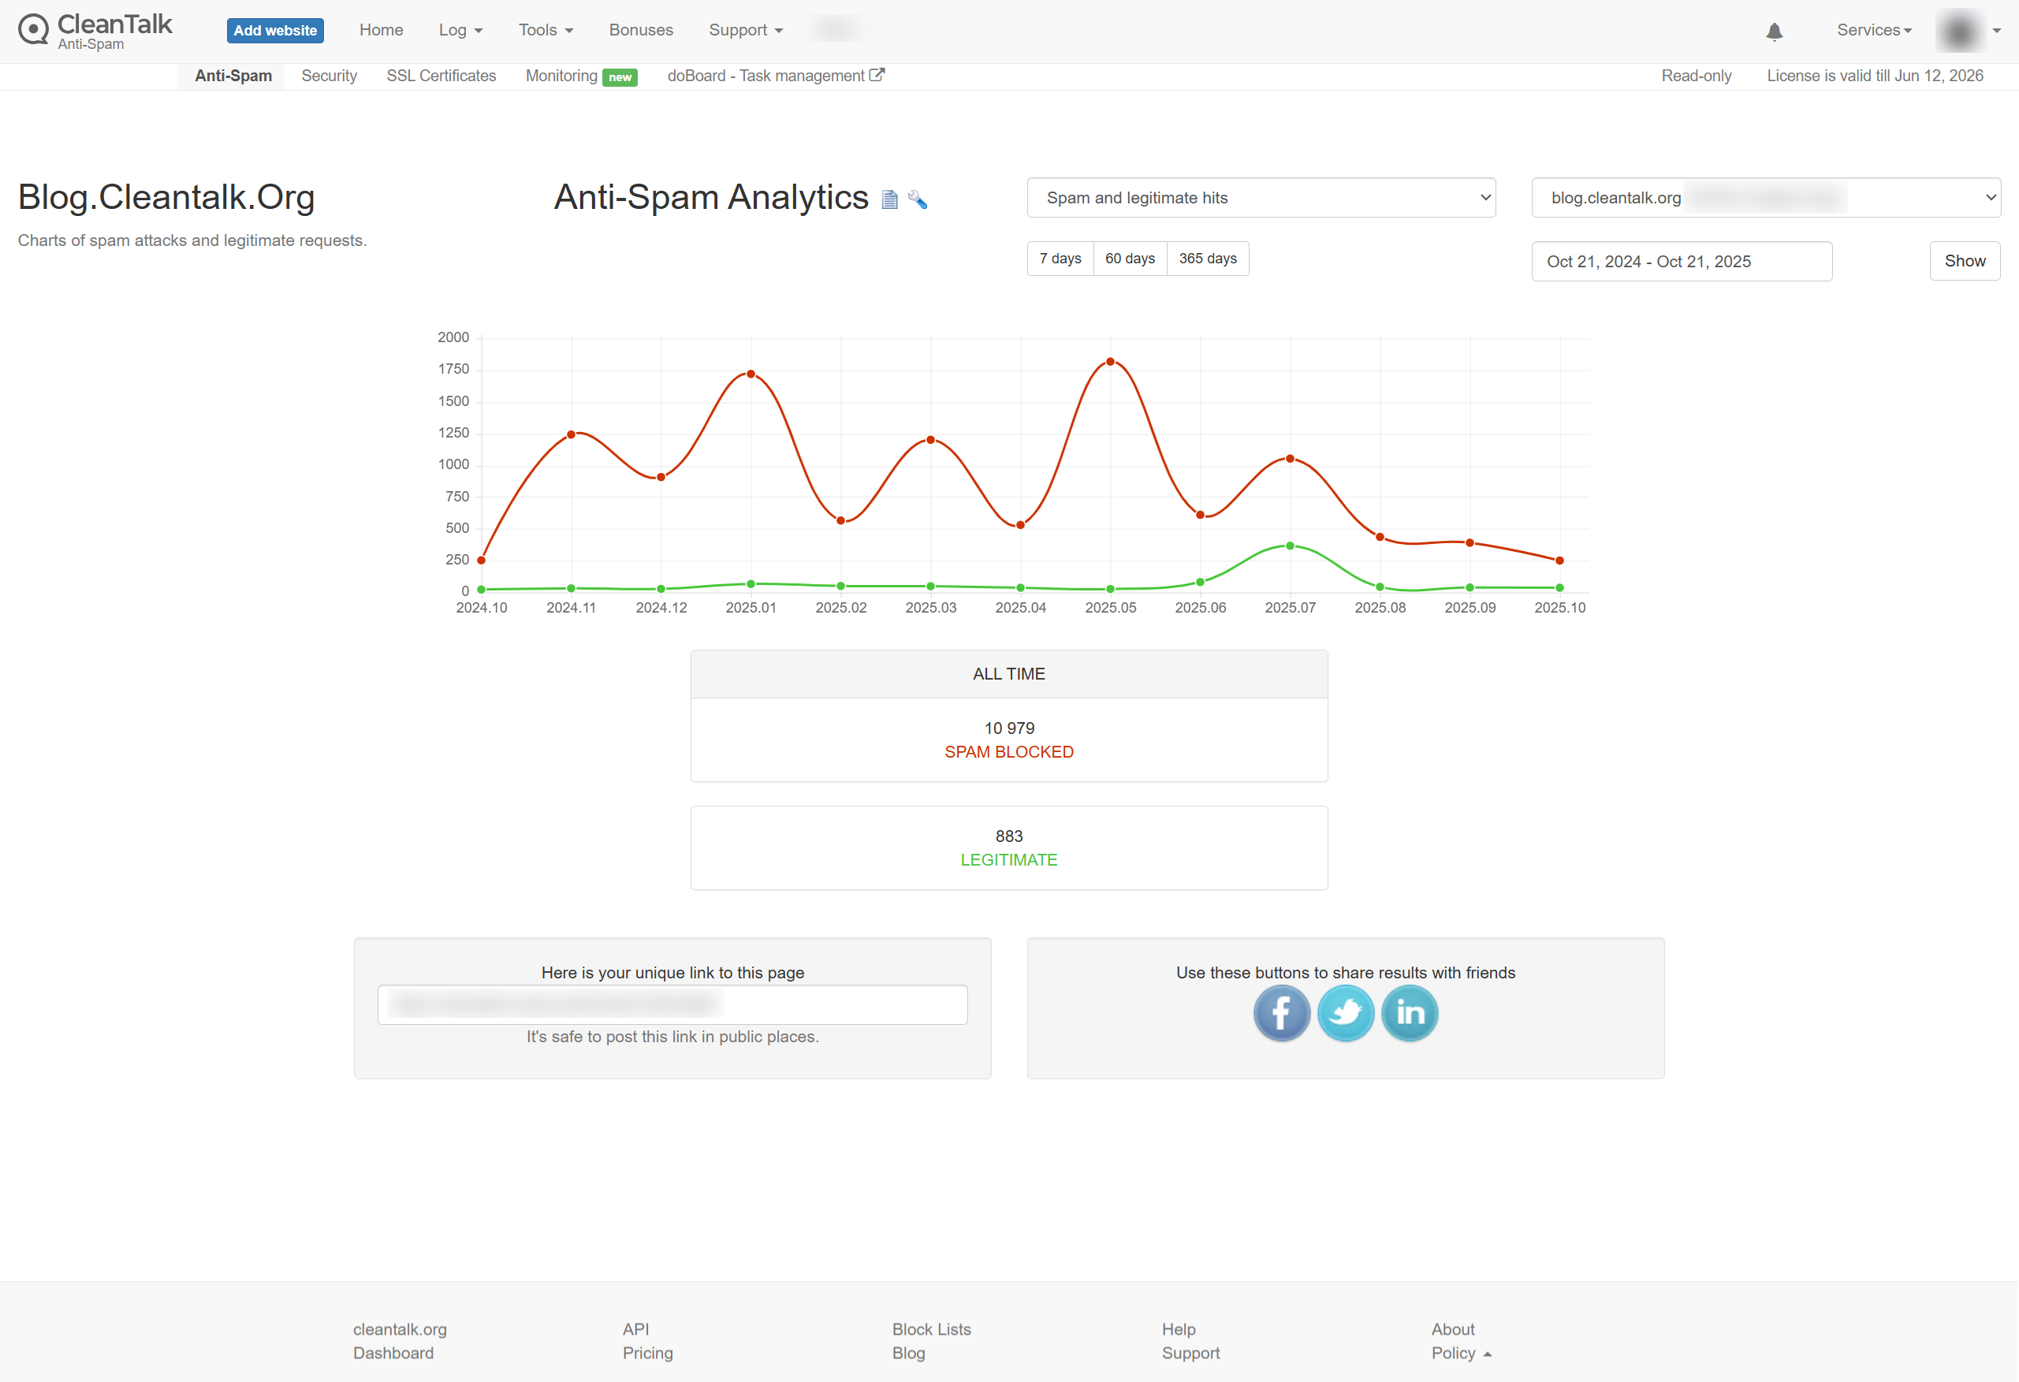Open Spam and legitimate hits dropdown

(1261, 198)
